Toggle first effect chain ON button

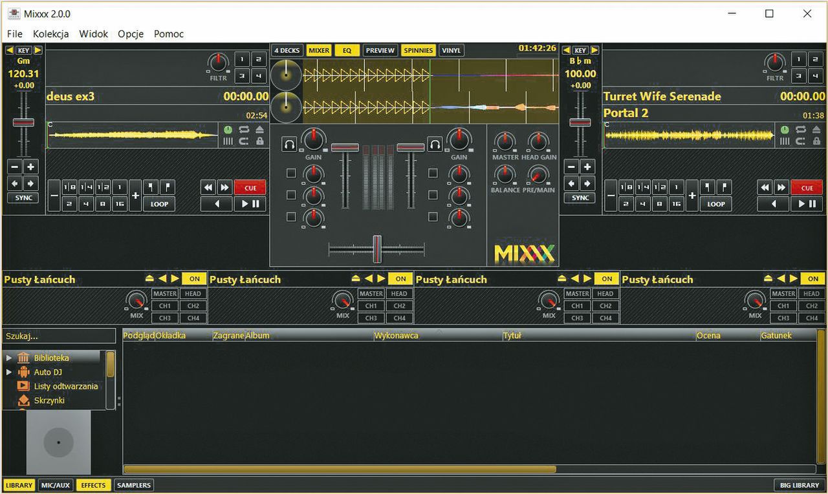click(x=194, y=279)
